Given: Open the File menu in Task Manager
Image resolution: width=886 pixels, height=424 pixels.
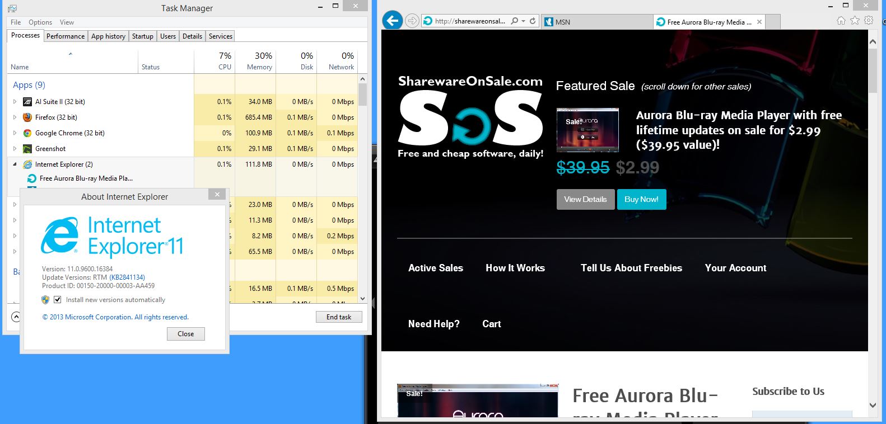Looking at the screenshot, I should 16,22.
